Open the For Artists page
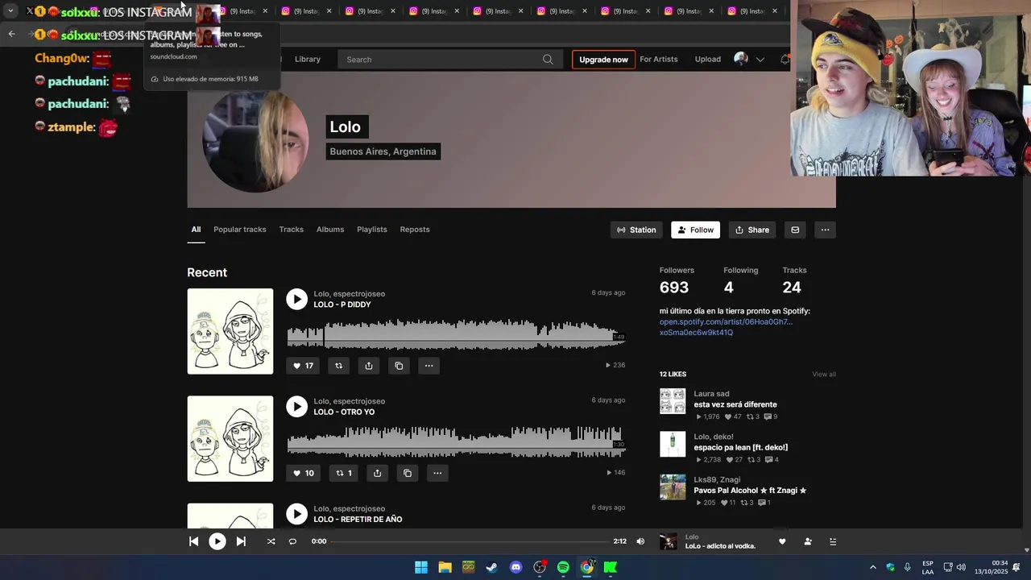This screenshot has height=580, width=1031. (659, 59)
